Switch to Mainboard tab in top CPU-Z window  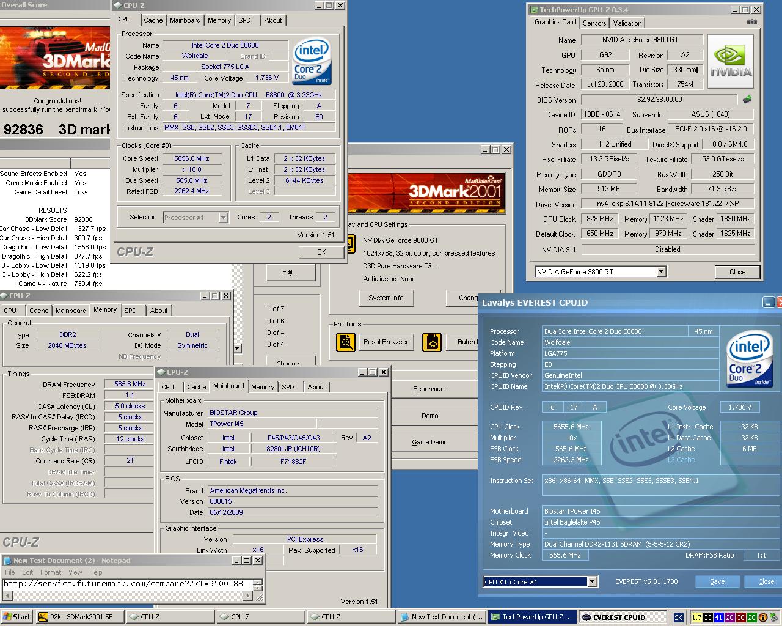point(185,20)
